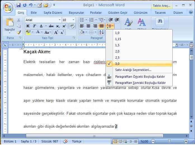195x145 pixels.
Task: Click the Yapıştır paste icon
Action: (x=10, y=22)
